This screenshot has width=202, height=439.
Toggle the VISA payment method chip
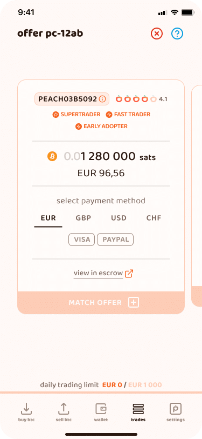82,240
